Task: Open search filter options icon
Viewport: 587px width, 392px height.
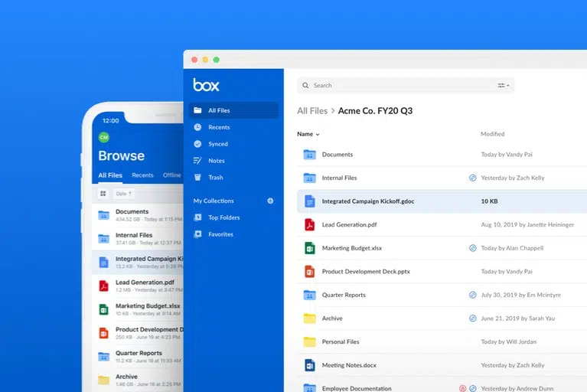Action: click(x=503, y=86)
